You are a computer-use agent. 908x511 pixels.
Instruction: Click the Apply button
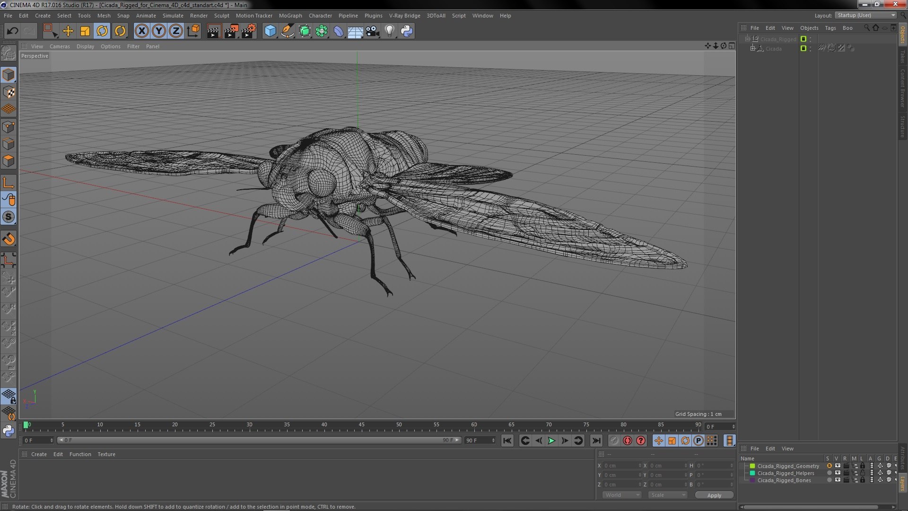(714, 495)
